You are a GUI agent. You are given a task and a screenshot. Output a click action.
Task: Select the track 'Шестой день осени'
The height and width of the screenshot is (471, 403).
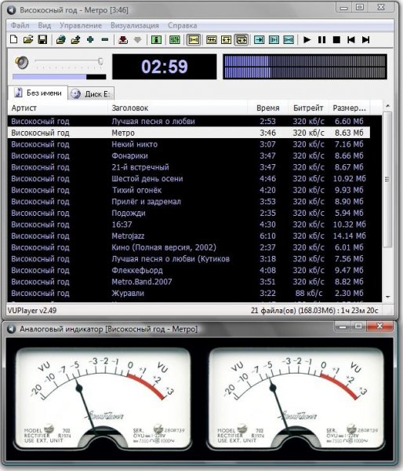[x=189, y=179]
